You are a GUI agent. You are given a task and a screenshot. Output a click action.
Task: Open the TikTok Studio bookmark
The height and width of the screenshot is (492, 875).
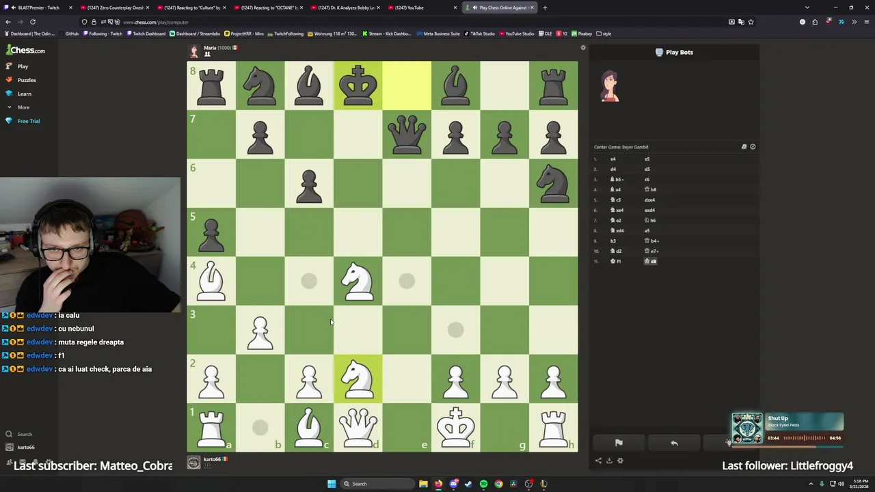tap(480, 33)
